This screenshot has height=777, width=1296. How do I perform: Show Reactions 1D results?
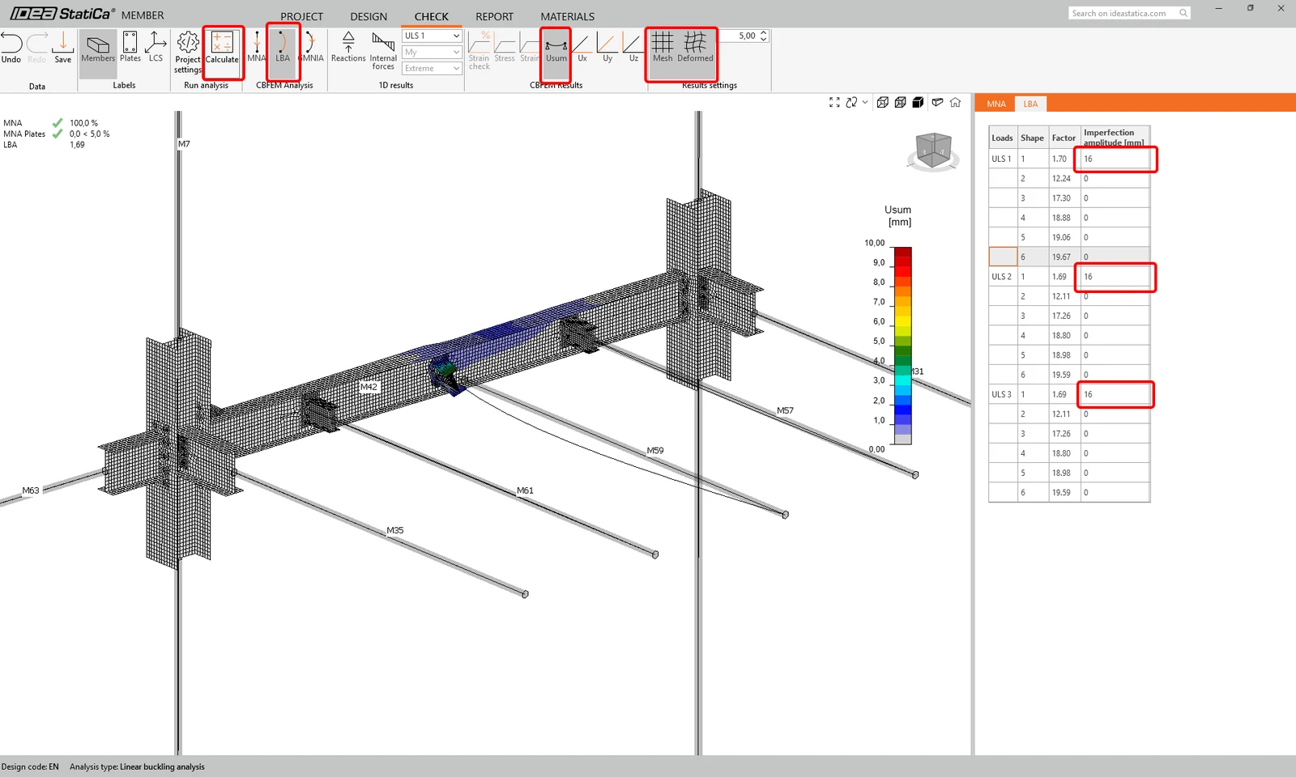tap(348, 47)
